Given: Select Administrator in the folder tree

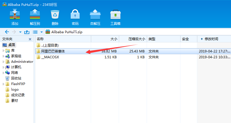Looking at the screenshot, I should click(x=19, y=62).
